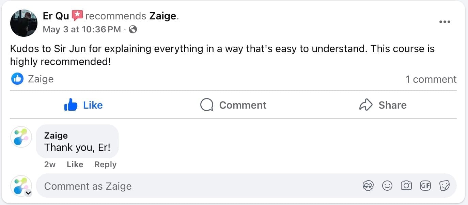This screenshot has height=205, width=468.
Task: Open Er Qu's profile name link
Action: 56,16
